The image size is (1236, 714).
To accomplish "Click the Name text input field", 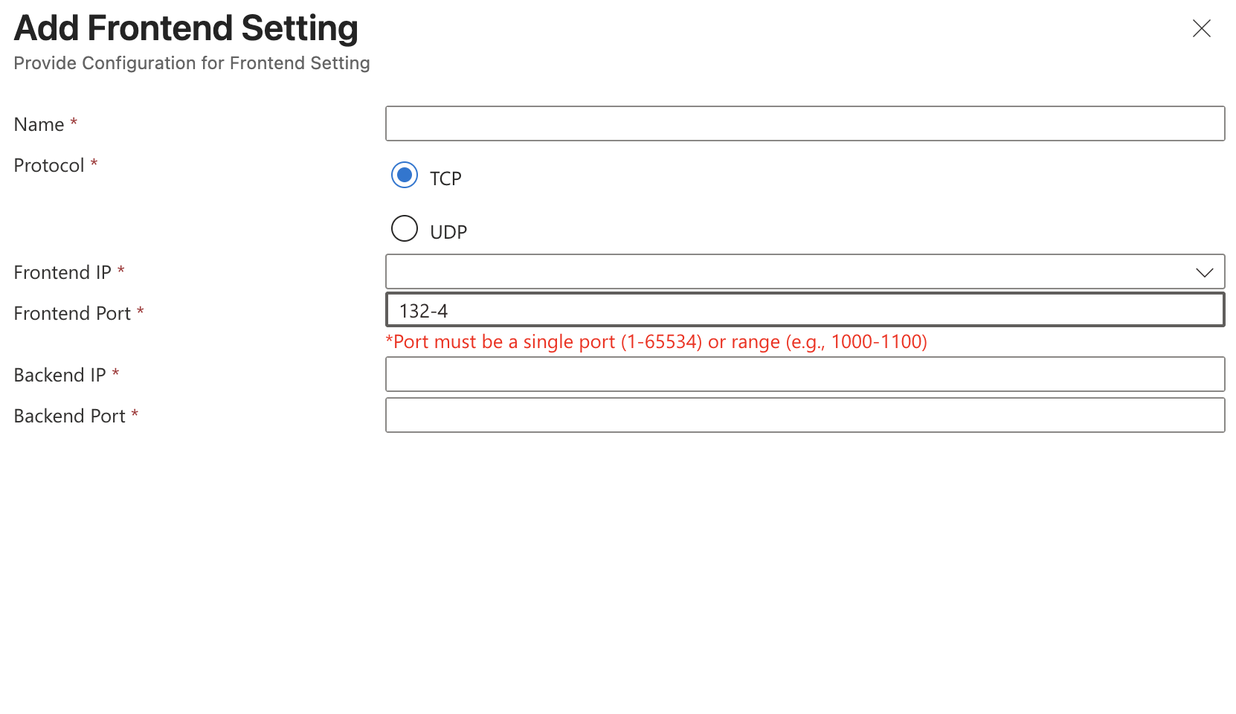I will (x=805, y=123).
